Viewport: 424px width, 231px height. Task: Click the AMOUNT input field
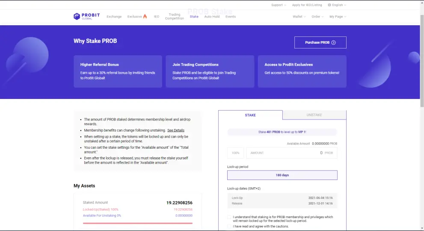click(291, 153)
